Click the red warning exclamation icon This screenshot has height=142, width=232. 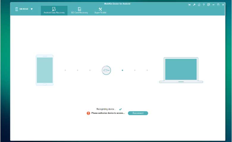click(x=88, y=113)
